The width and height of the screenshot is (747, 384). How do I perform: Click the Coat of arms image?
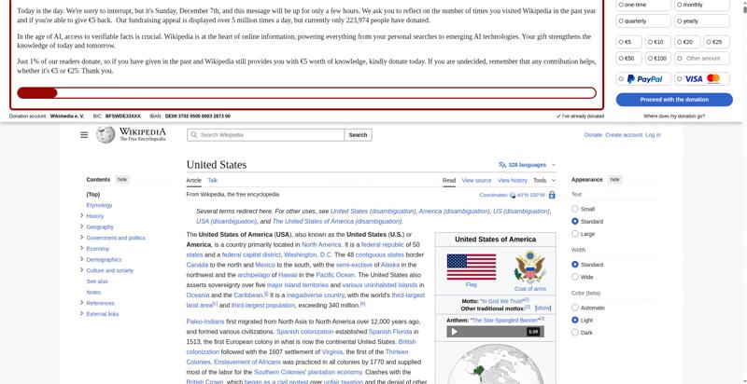[529, 267]
